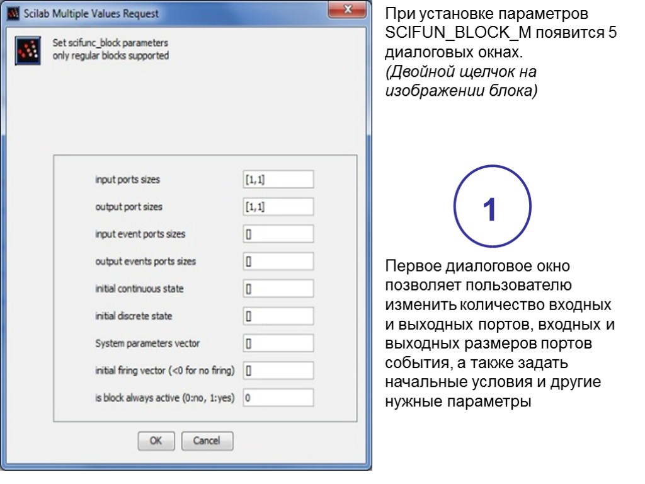Focus the output port sizes field
Image resolution: width=645 pixels, height=484 pixels.
[278, 207]
